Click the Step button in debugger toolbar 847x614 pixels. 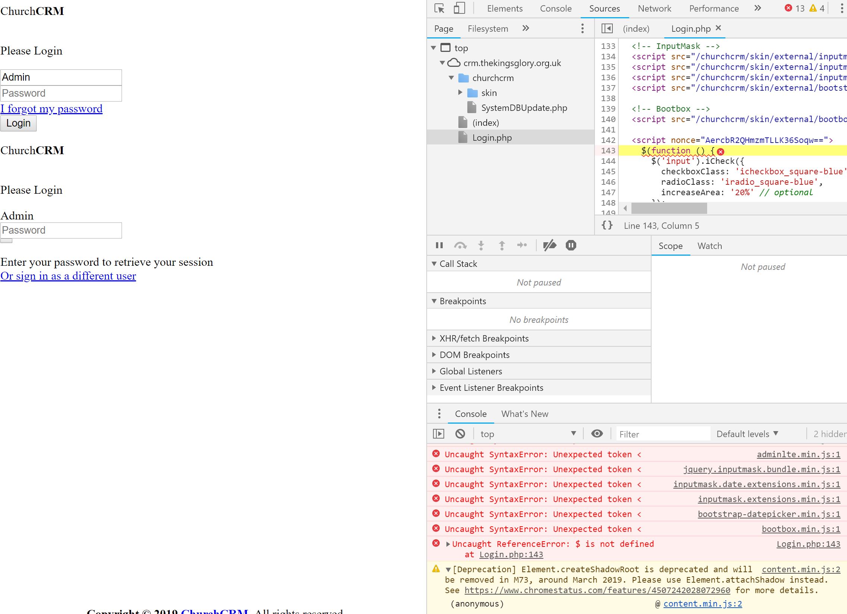pos(522,245)
